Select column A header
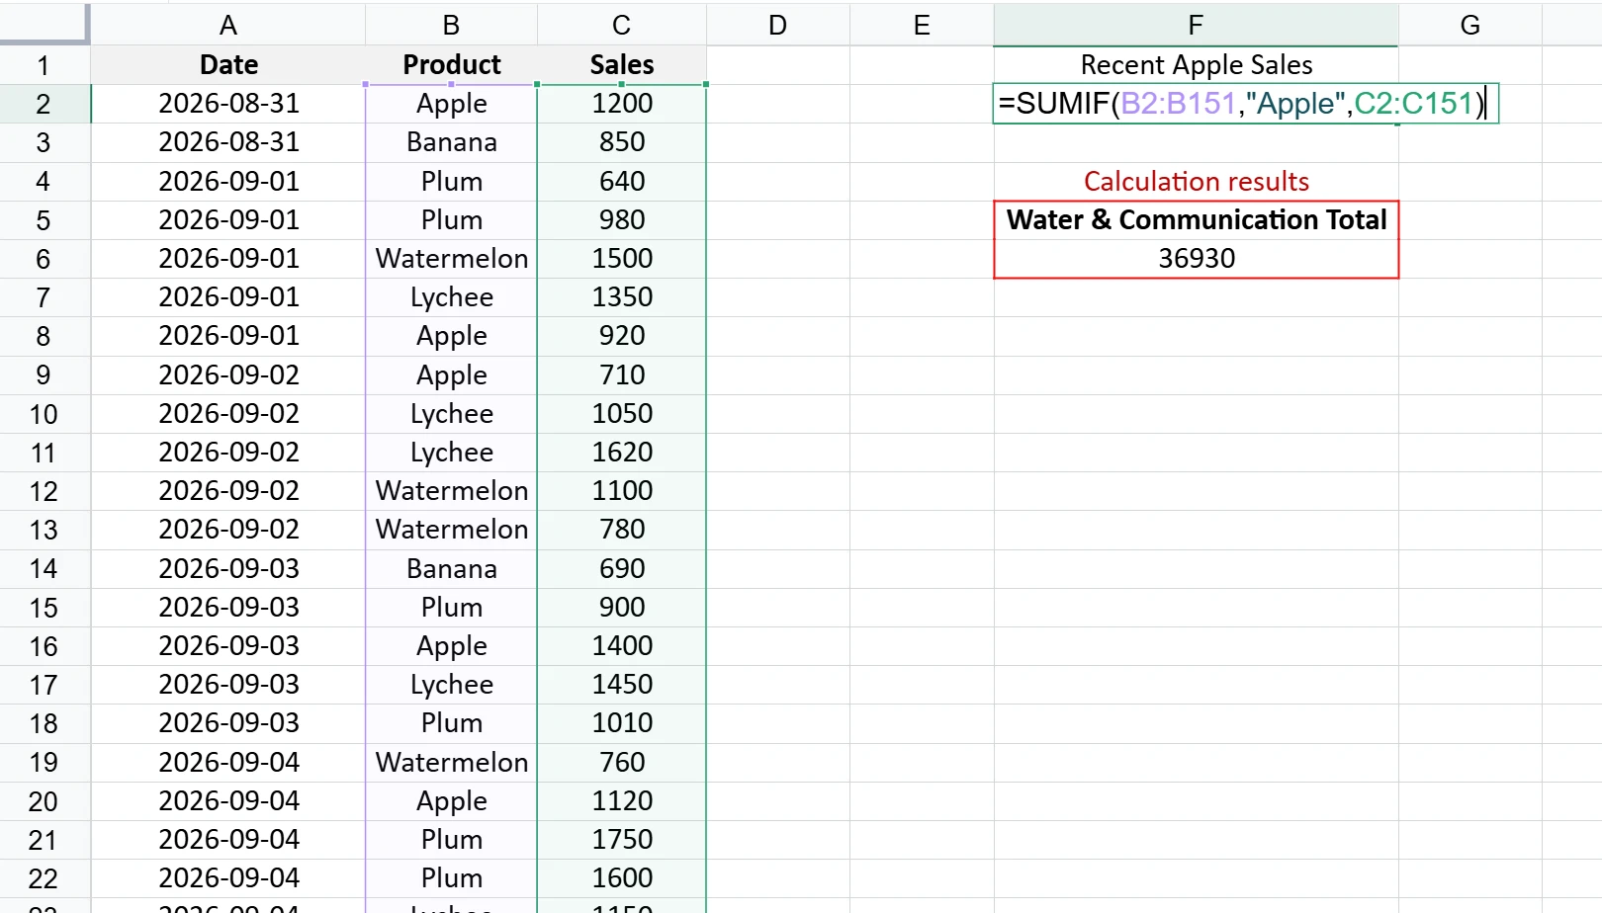The width and height of the screenshot is (1602, 913). pos(227,25)
